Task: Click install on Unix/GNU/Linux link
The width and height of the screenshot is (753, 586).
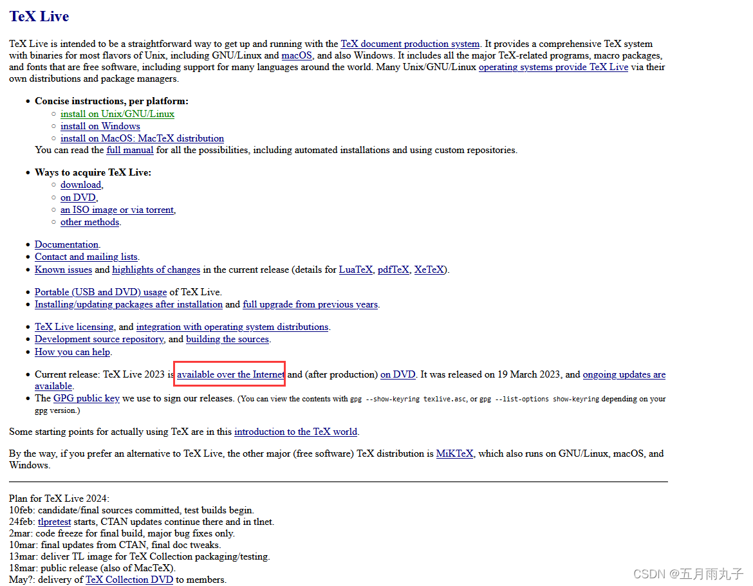Action: coord(117,114)
